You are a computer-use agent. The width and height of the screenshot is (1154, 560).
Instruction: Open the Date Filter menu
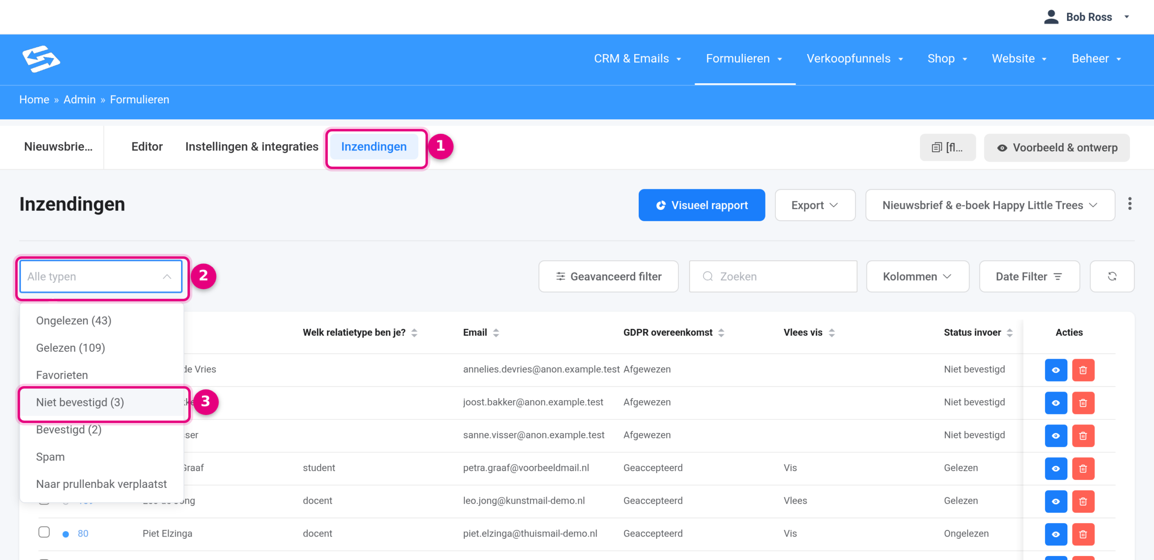point(1029,276)
